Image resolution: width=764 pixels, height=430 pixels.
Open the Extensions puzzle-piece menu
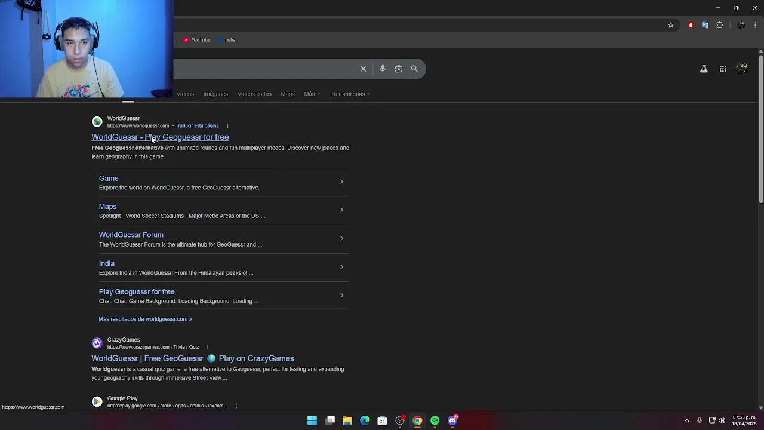(719, 25)
